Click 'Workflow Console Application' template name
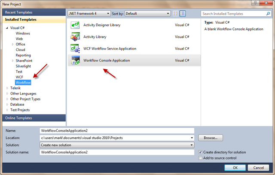The width and height of the screenshot is (275, 175). (x=107, y=60)
